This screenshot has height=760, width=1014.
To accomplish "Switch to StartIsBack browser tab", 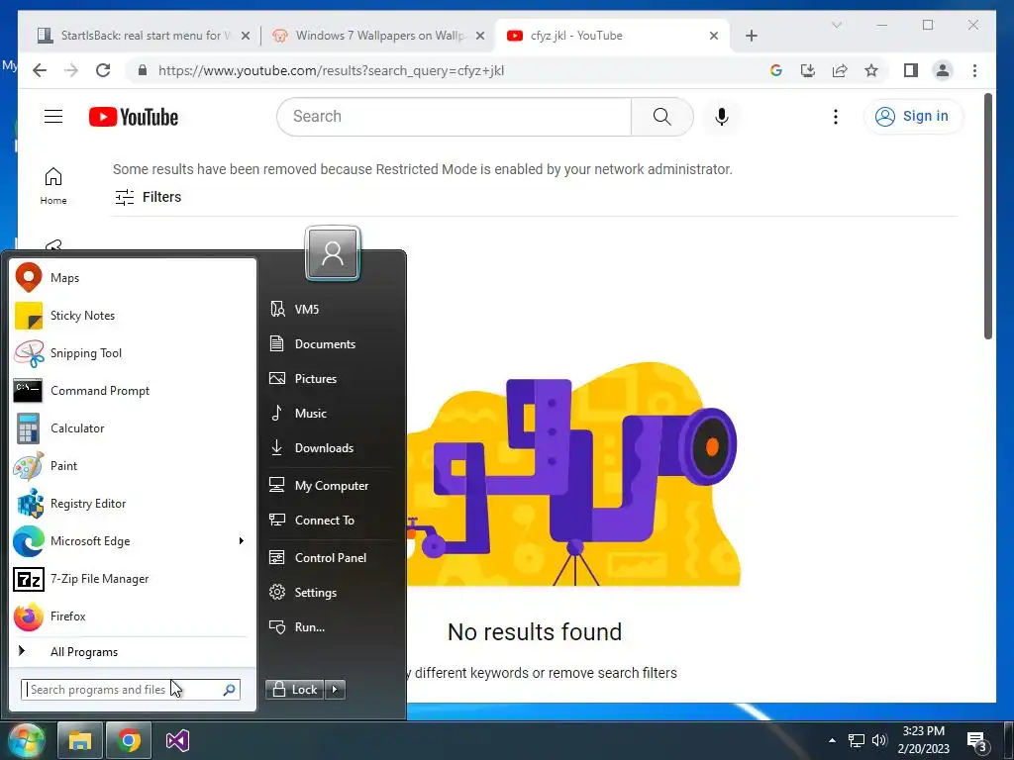I will coord(143,36).
